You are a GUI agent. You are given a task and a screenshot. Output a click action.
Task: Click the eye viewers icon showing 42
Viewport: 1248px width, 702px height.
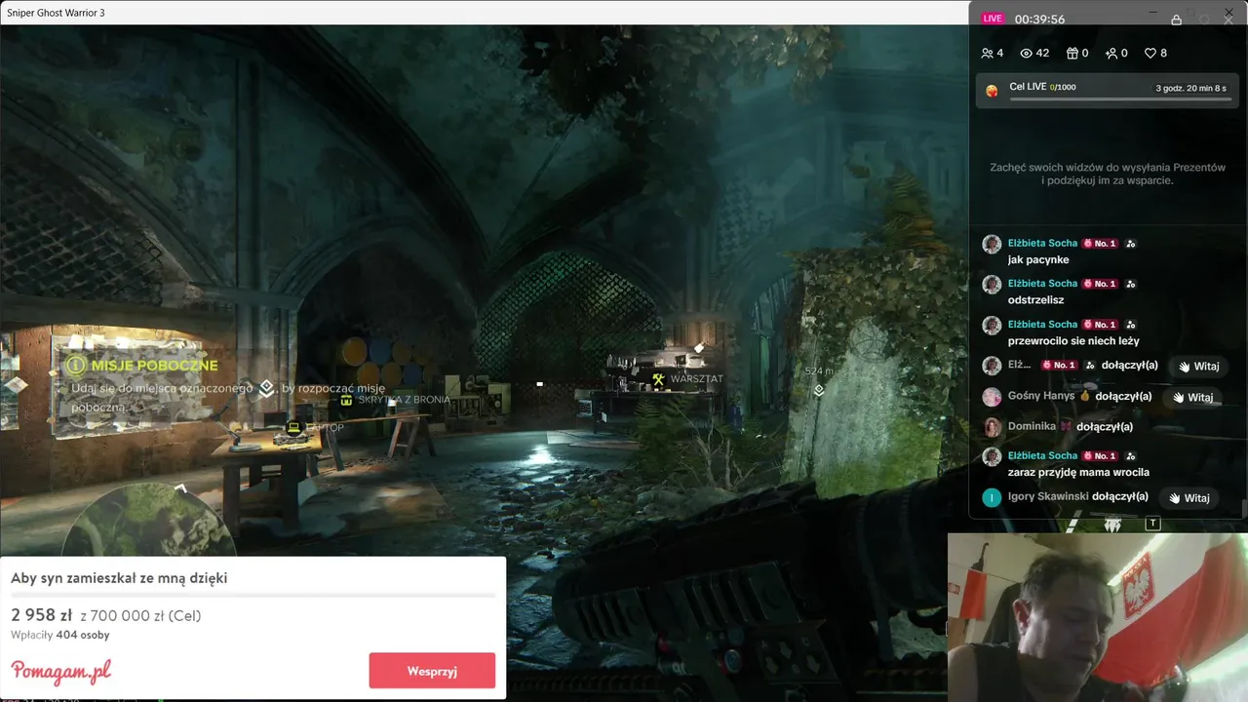coord(1026,54)
